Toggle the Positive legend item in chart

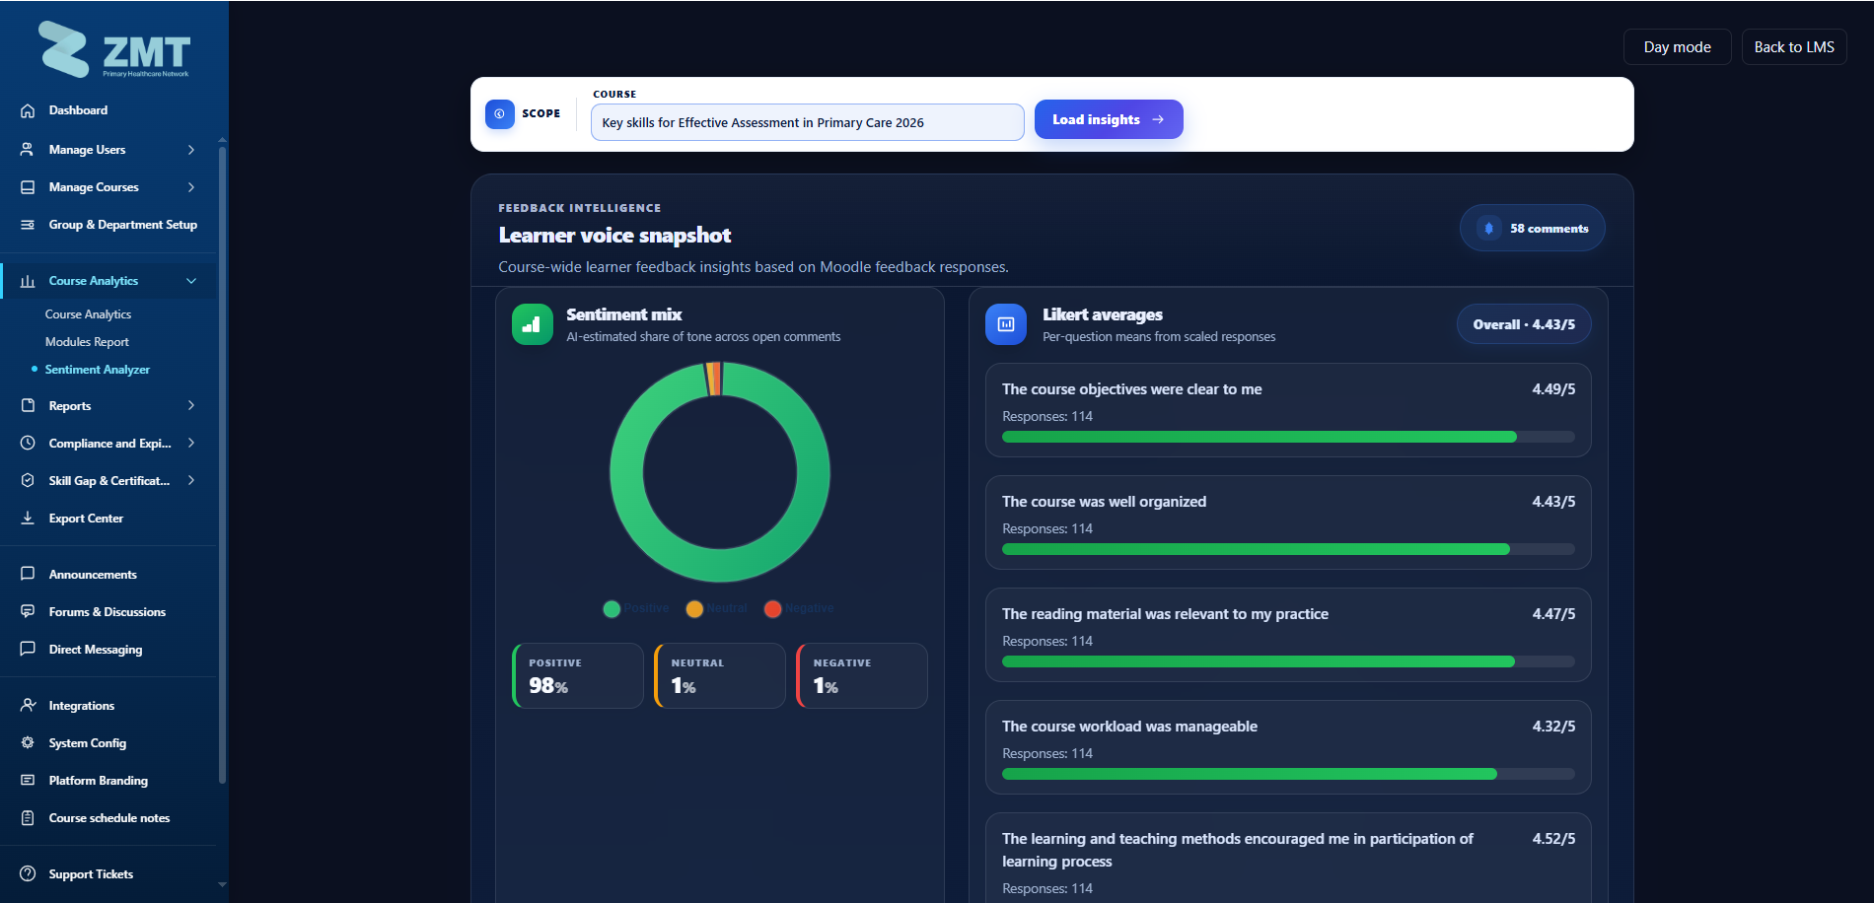point(636,609)
